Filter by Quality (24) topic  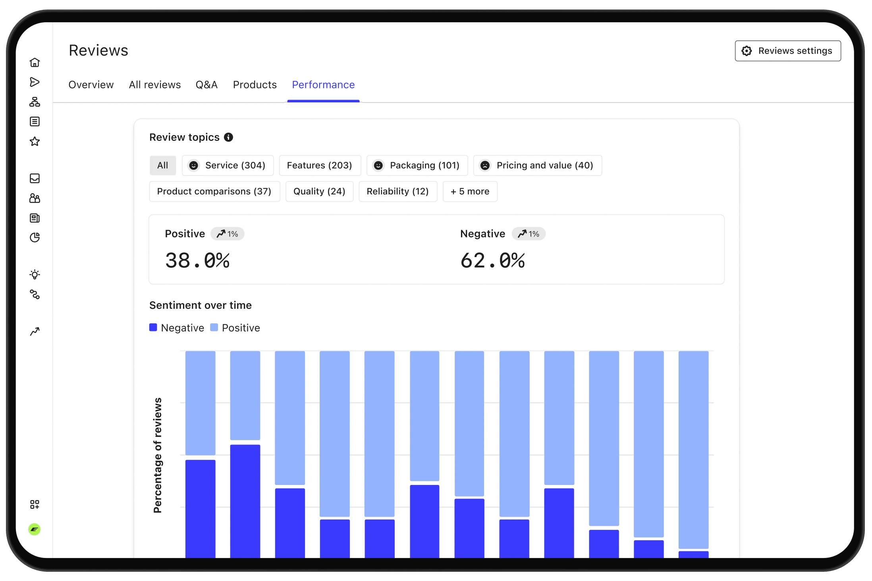point(320,192)
